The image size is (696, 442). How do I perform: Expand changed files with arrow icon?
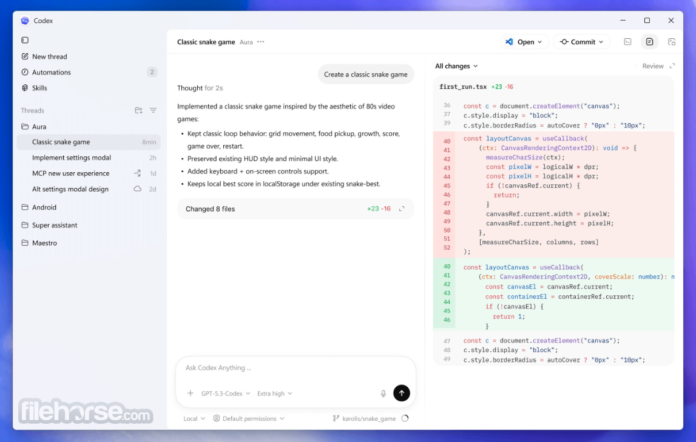point(402,209)
